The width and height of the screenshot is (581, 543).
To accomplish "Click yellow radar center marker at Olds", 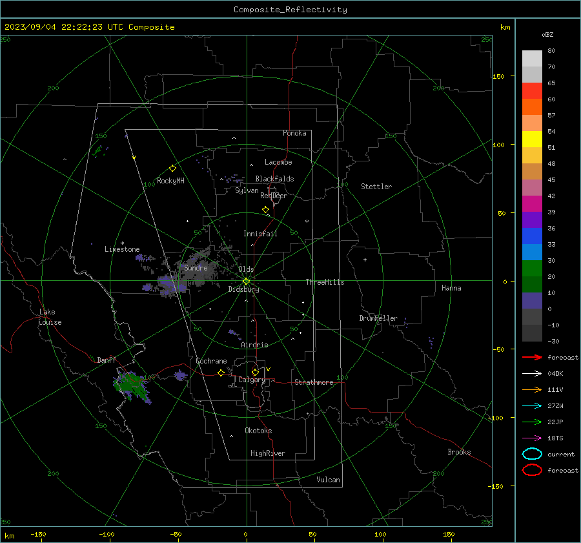I will [x=246, y=282].
